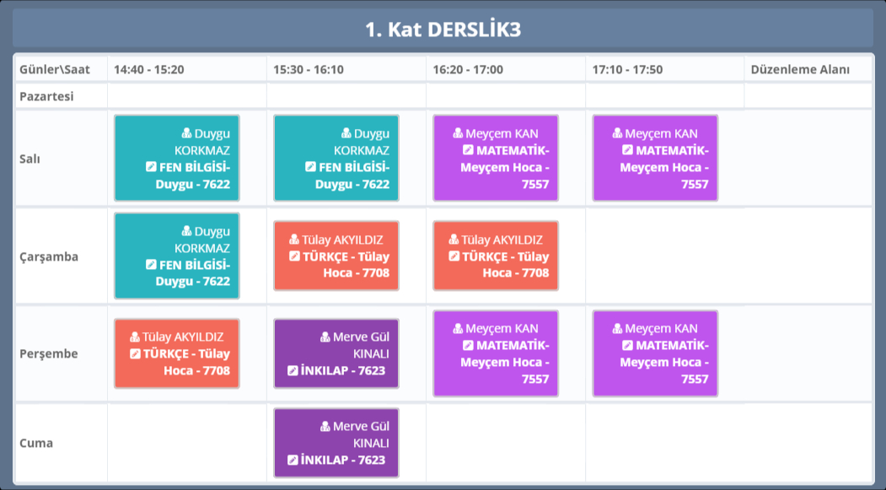The image size is (886, 490).
Task: Click edit icon in Perşembe 15:30 İNKILAP card
Action: point(293,370)
